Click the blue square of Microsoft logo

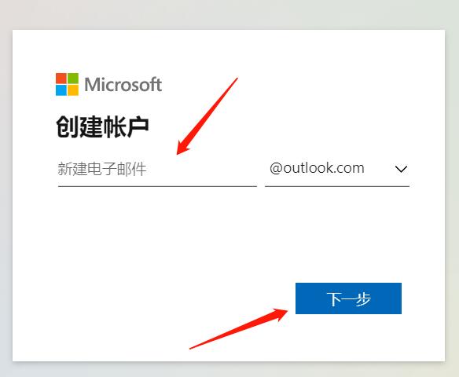(61, 90)
